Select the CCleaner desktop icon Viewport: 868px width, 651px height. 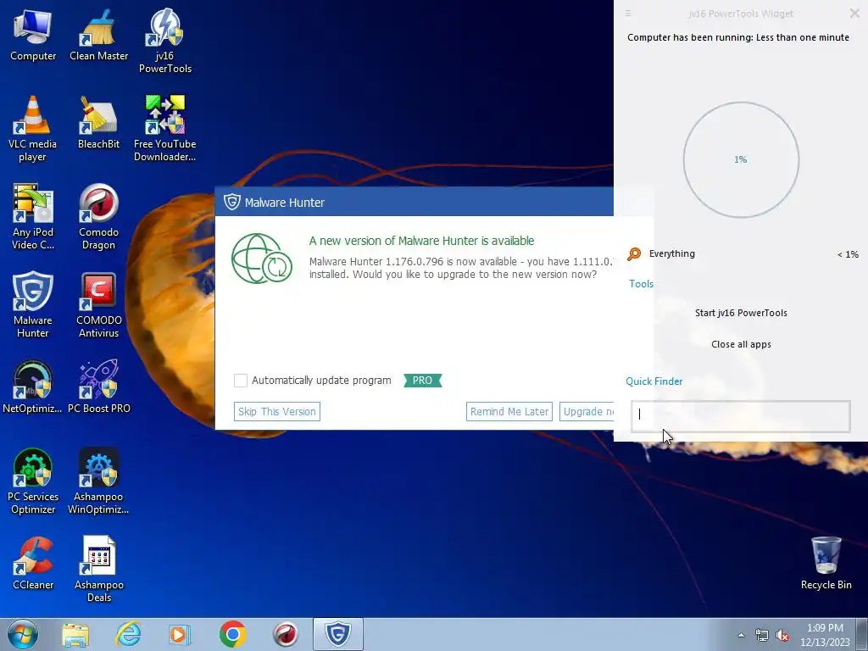[33, 564]
